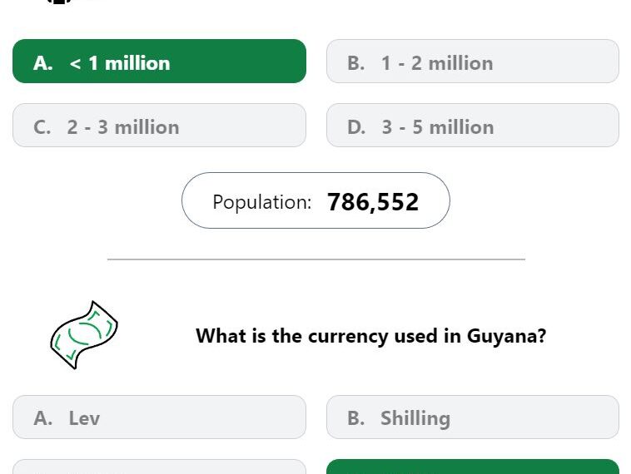
Task: Click the "B." letter beside Shilling
Action: tap(356, 418)
